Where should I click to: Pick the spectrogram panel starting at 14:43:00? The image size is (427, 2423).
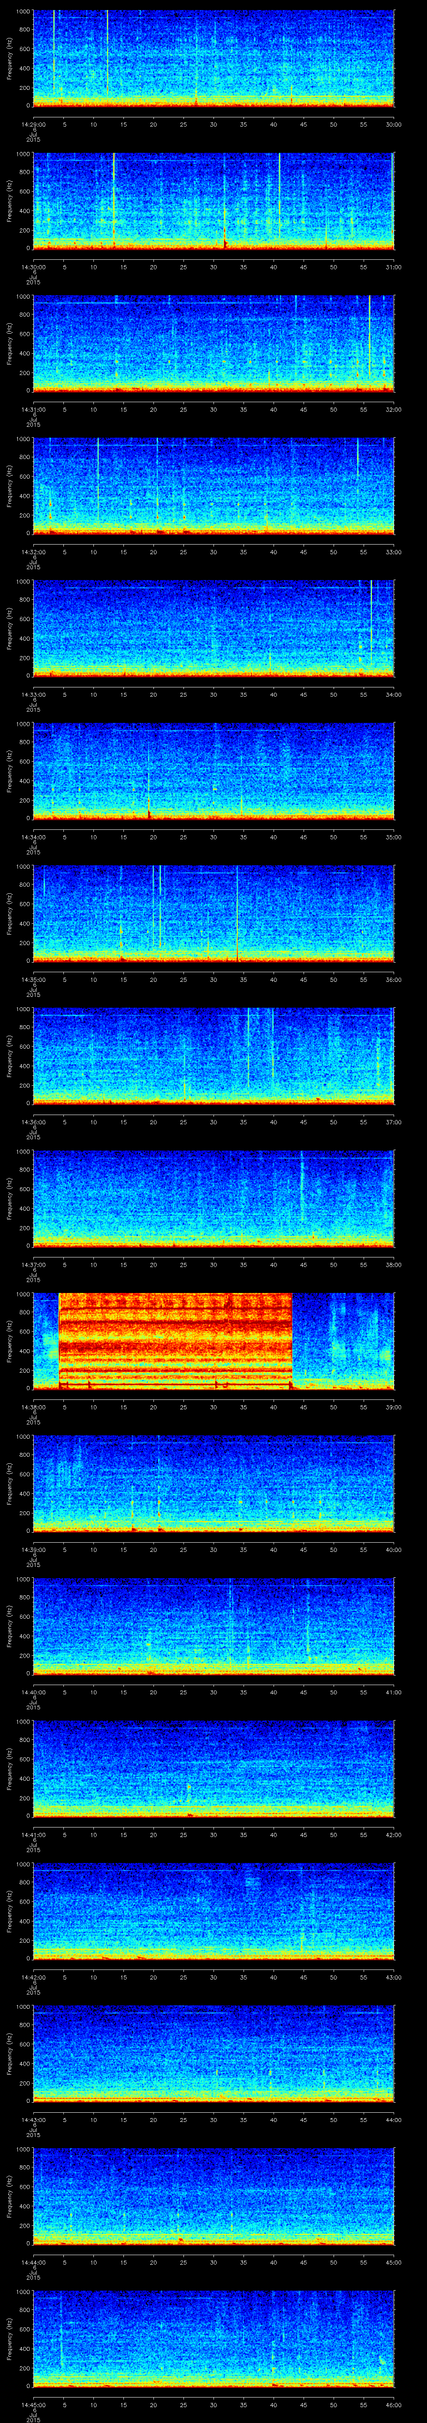[x=214, y=2053]
